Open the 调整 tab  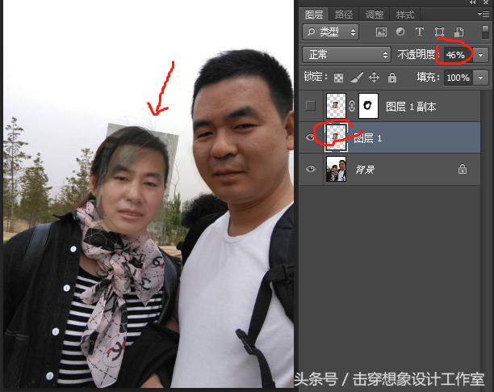pyautogui.click(x=375, y=15)
